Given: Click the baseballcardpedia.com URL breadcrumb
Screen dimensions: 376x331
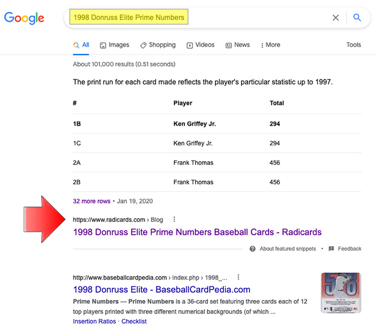Looking at the screenshot, I should (x=150, y=278).
